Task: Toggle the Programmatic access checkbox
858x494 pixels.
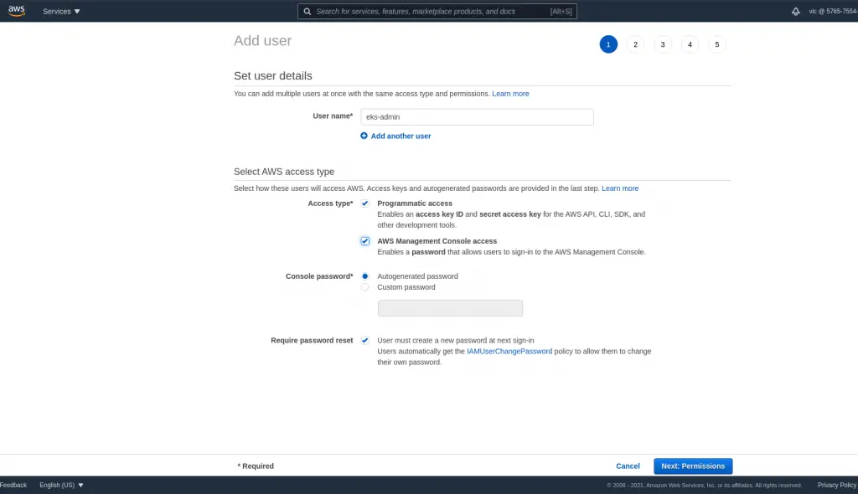Action: click(x=365, y=203)
